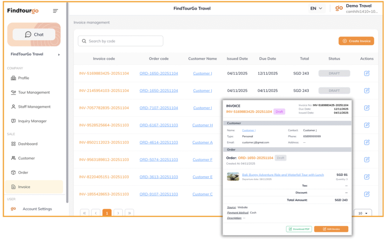The image size is (386, 239).
Task: Click the edit icon for invoice INV-2145954103-20251104
Action: (x=366, y=91)
